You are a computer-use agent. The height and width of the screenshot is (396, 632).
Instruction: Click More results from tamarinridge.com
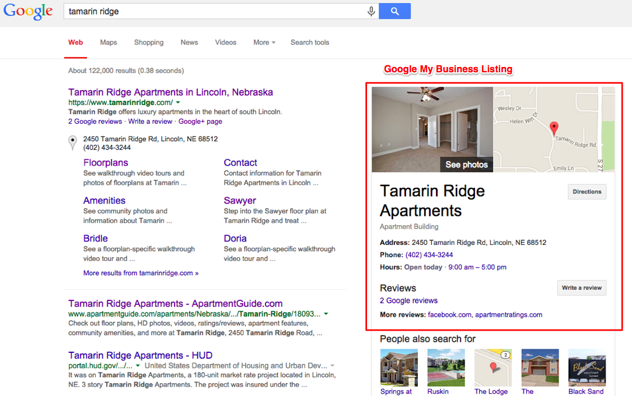click(141, 273)
